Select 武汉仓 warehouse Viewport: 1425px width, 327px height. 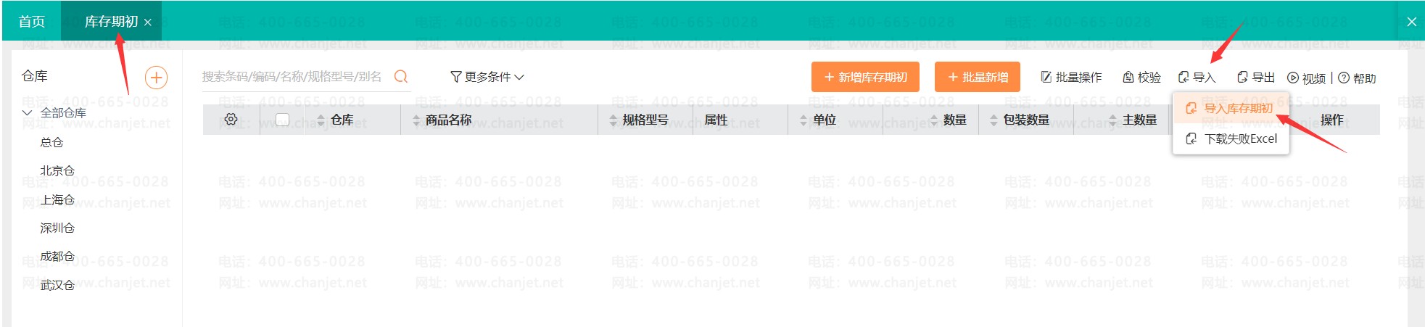(x=57, y=285)
